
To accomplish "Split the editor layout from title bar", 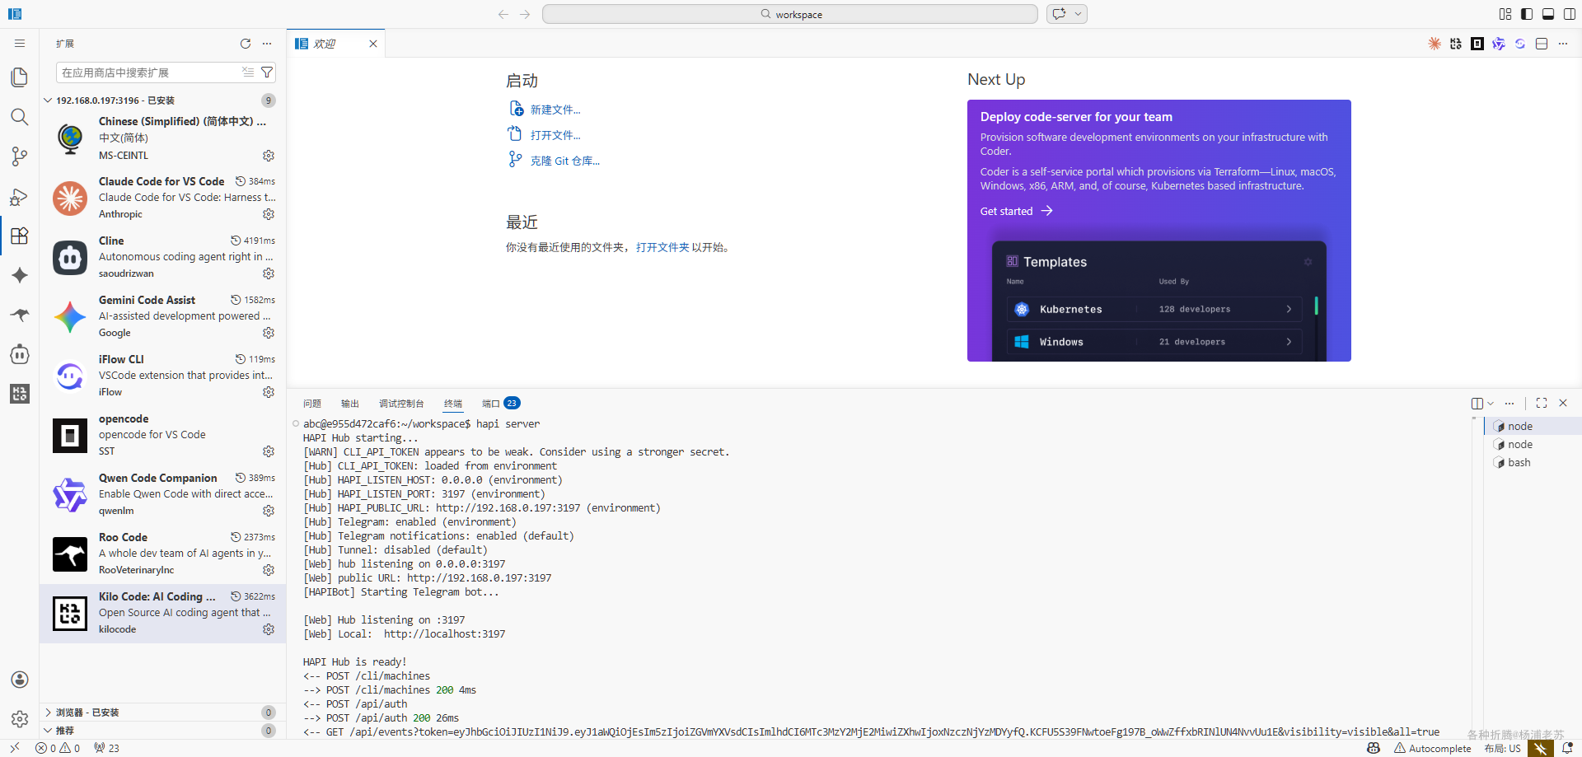I will [x=1542, y=44].
